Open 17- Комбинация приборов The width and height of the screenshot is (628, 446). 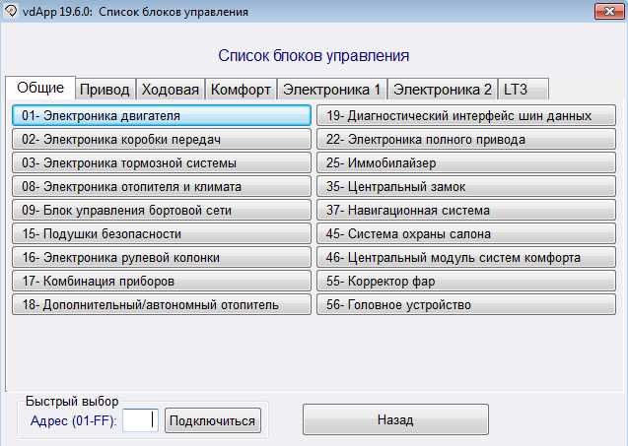(x=162, y=281)
